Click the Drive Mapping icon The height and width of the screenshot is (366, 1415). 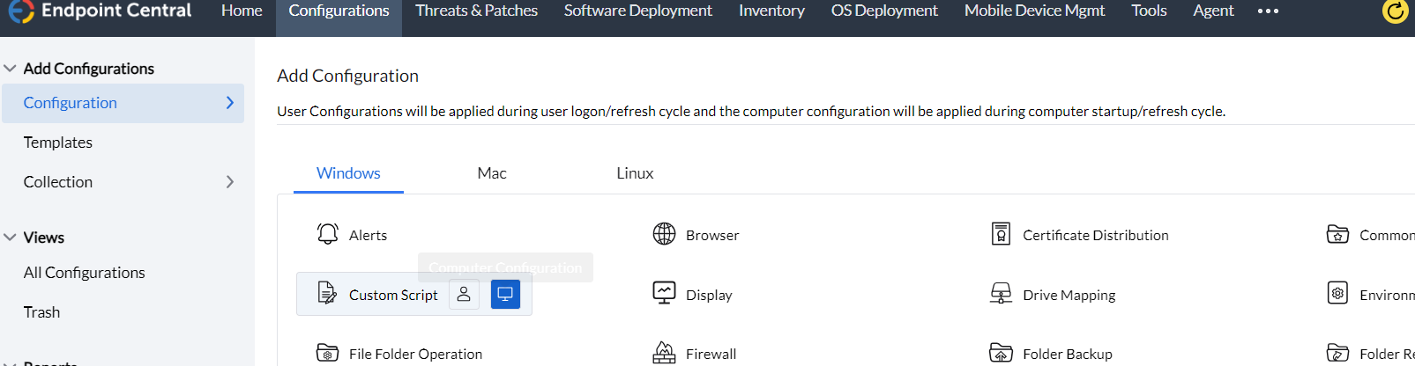coord(1001,294)
